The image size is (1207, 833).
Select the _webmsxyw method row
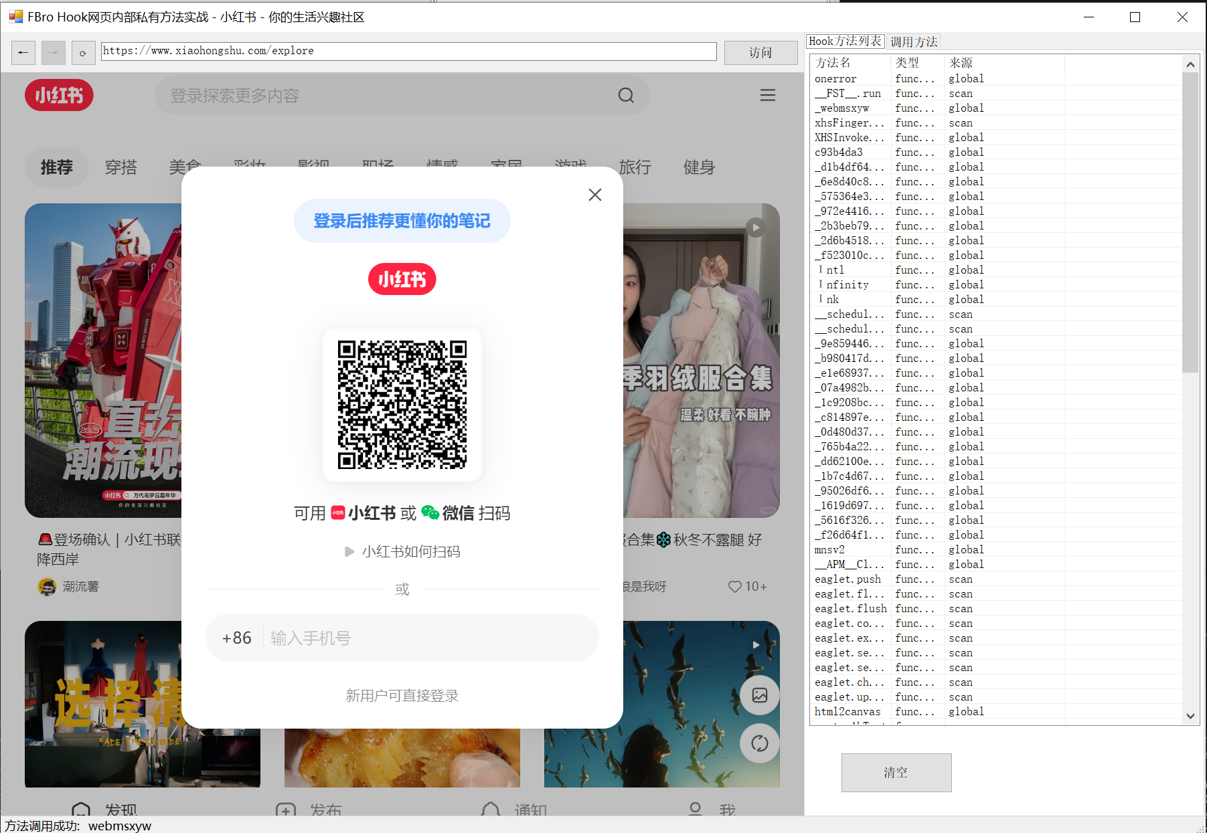[995, 108]
